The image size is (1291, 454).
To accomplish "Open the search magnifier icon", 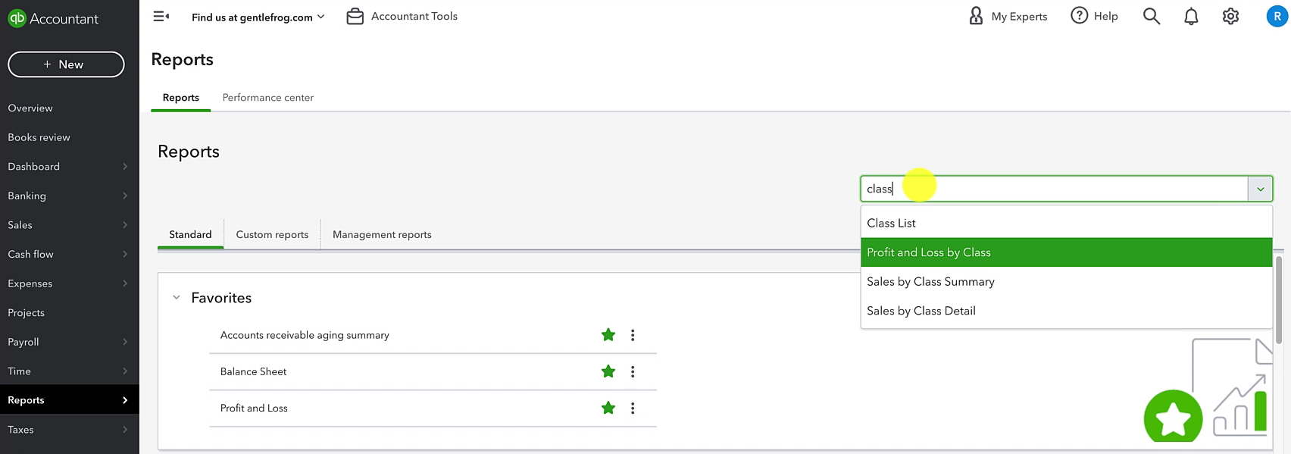I will pos(1152,16).
